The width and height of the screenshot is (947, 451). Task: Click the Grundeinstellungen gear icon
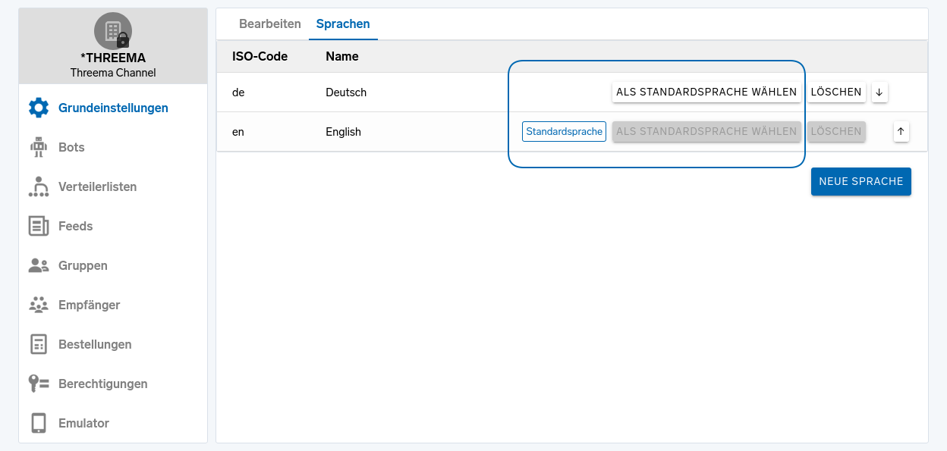pyautogui.click(x=39, y=108)
